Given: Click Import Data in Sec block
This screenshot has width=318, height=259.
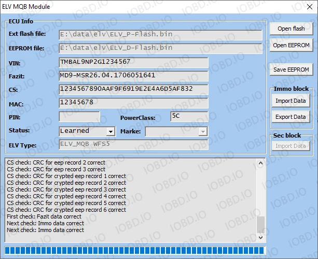Looking at the screenshot, I should 291,146.
